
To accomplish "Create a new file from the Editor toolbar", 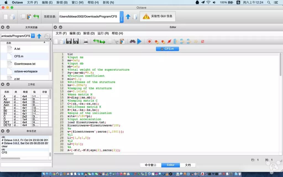I will tap(56, 41).
